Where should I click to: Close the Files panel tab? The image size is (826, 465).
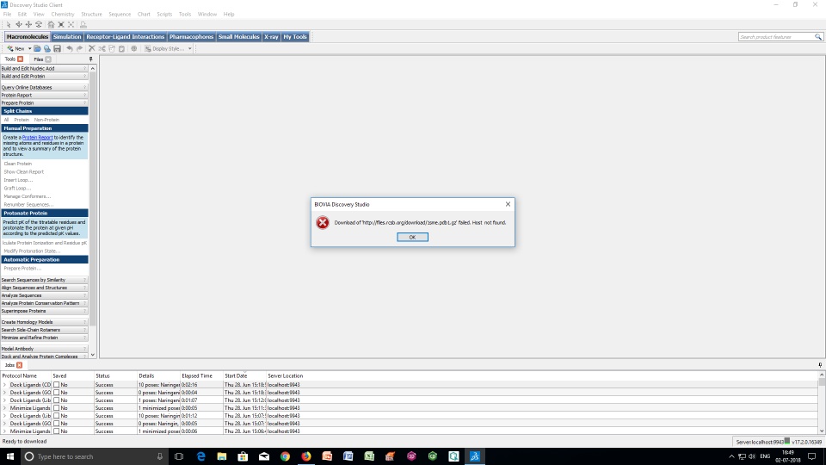(x=48, y=59)
